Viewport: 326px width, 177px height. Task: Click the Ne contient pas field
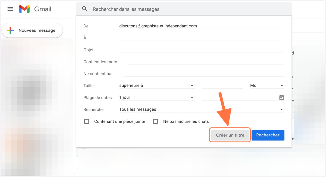204,74
